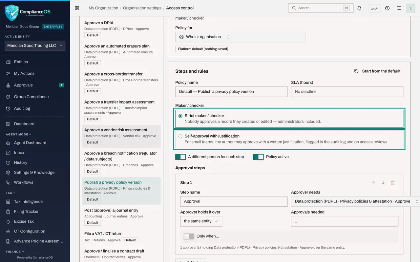Open the notifications bell
The height and width of the screenshot is (262, 420).
pos(359,8)
